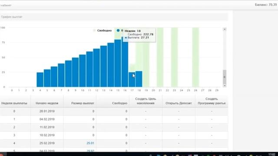Click the x-axis label 20
278x156 pixels.
[153, 91]
